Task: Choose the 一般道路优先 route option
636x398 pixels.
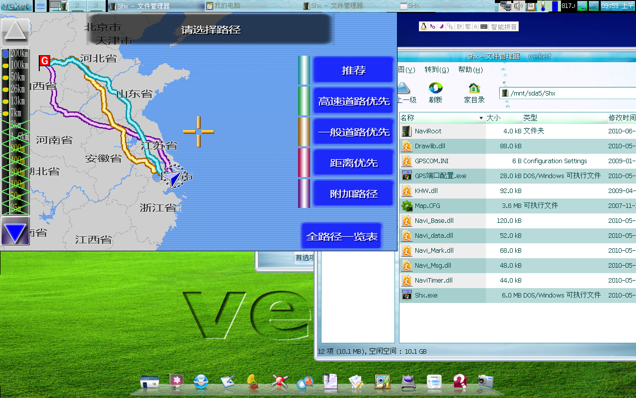Action: pos(353,132)
